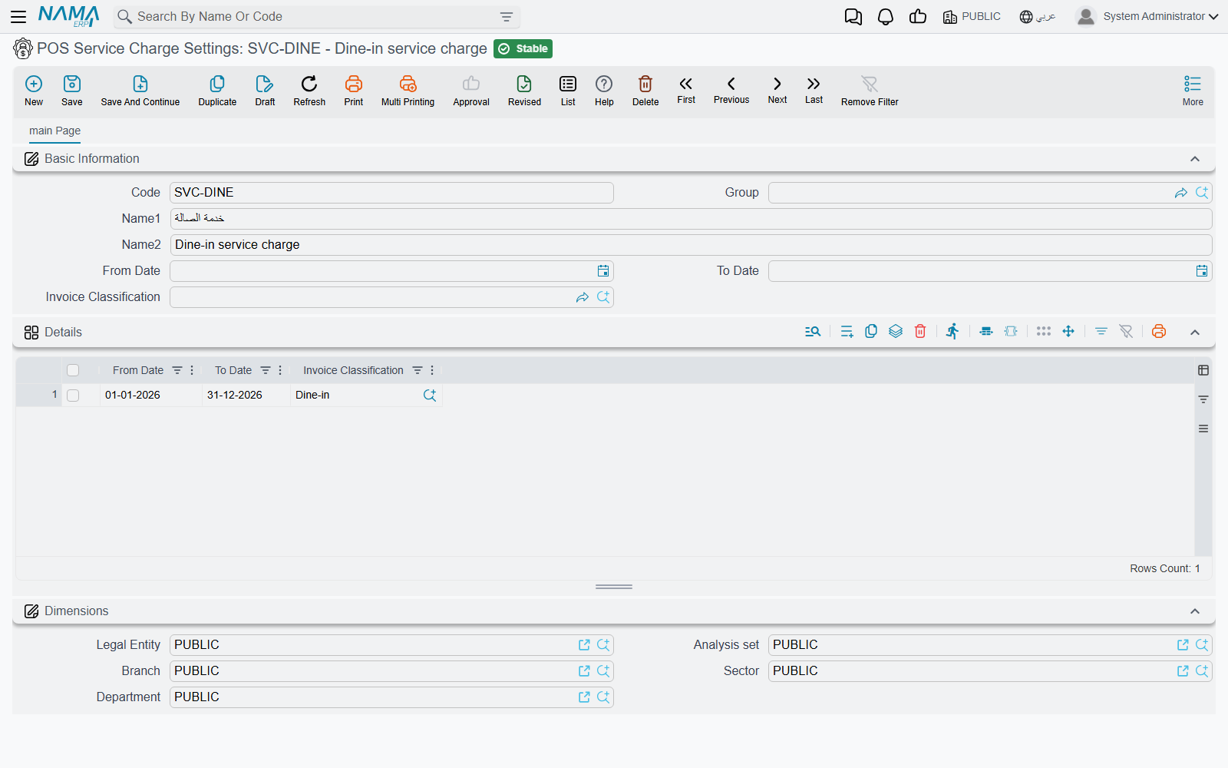1228x768 pixels.
Task: Open the List view icon
Action: pos(568,84)
